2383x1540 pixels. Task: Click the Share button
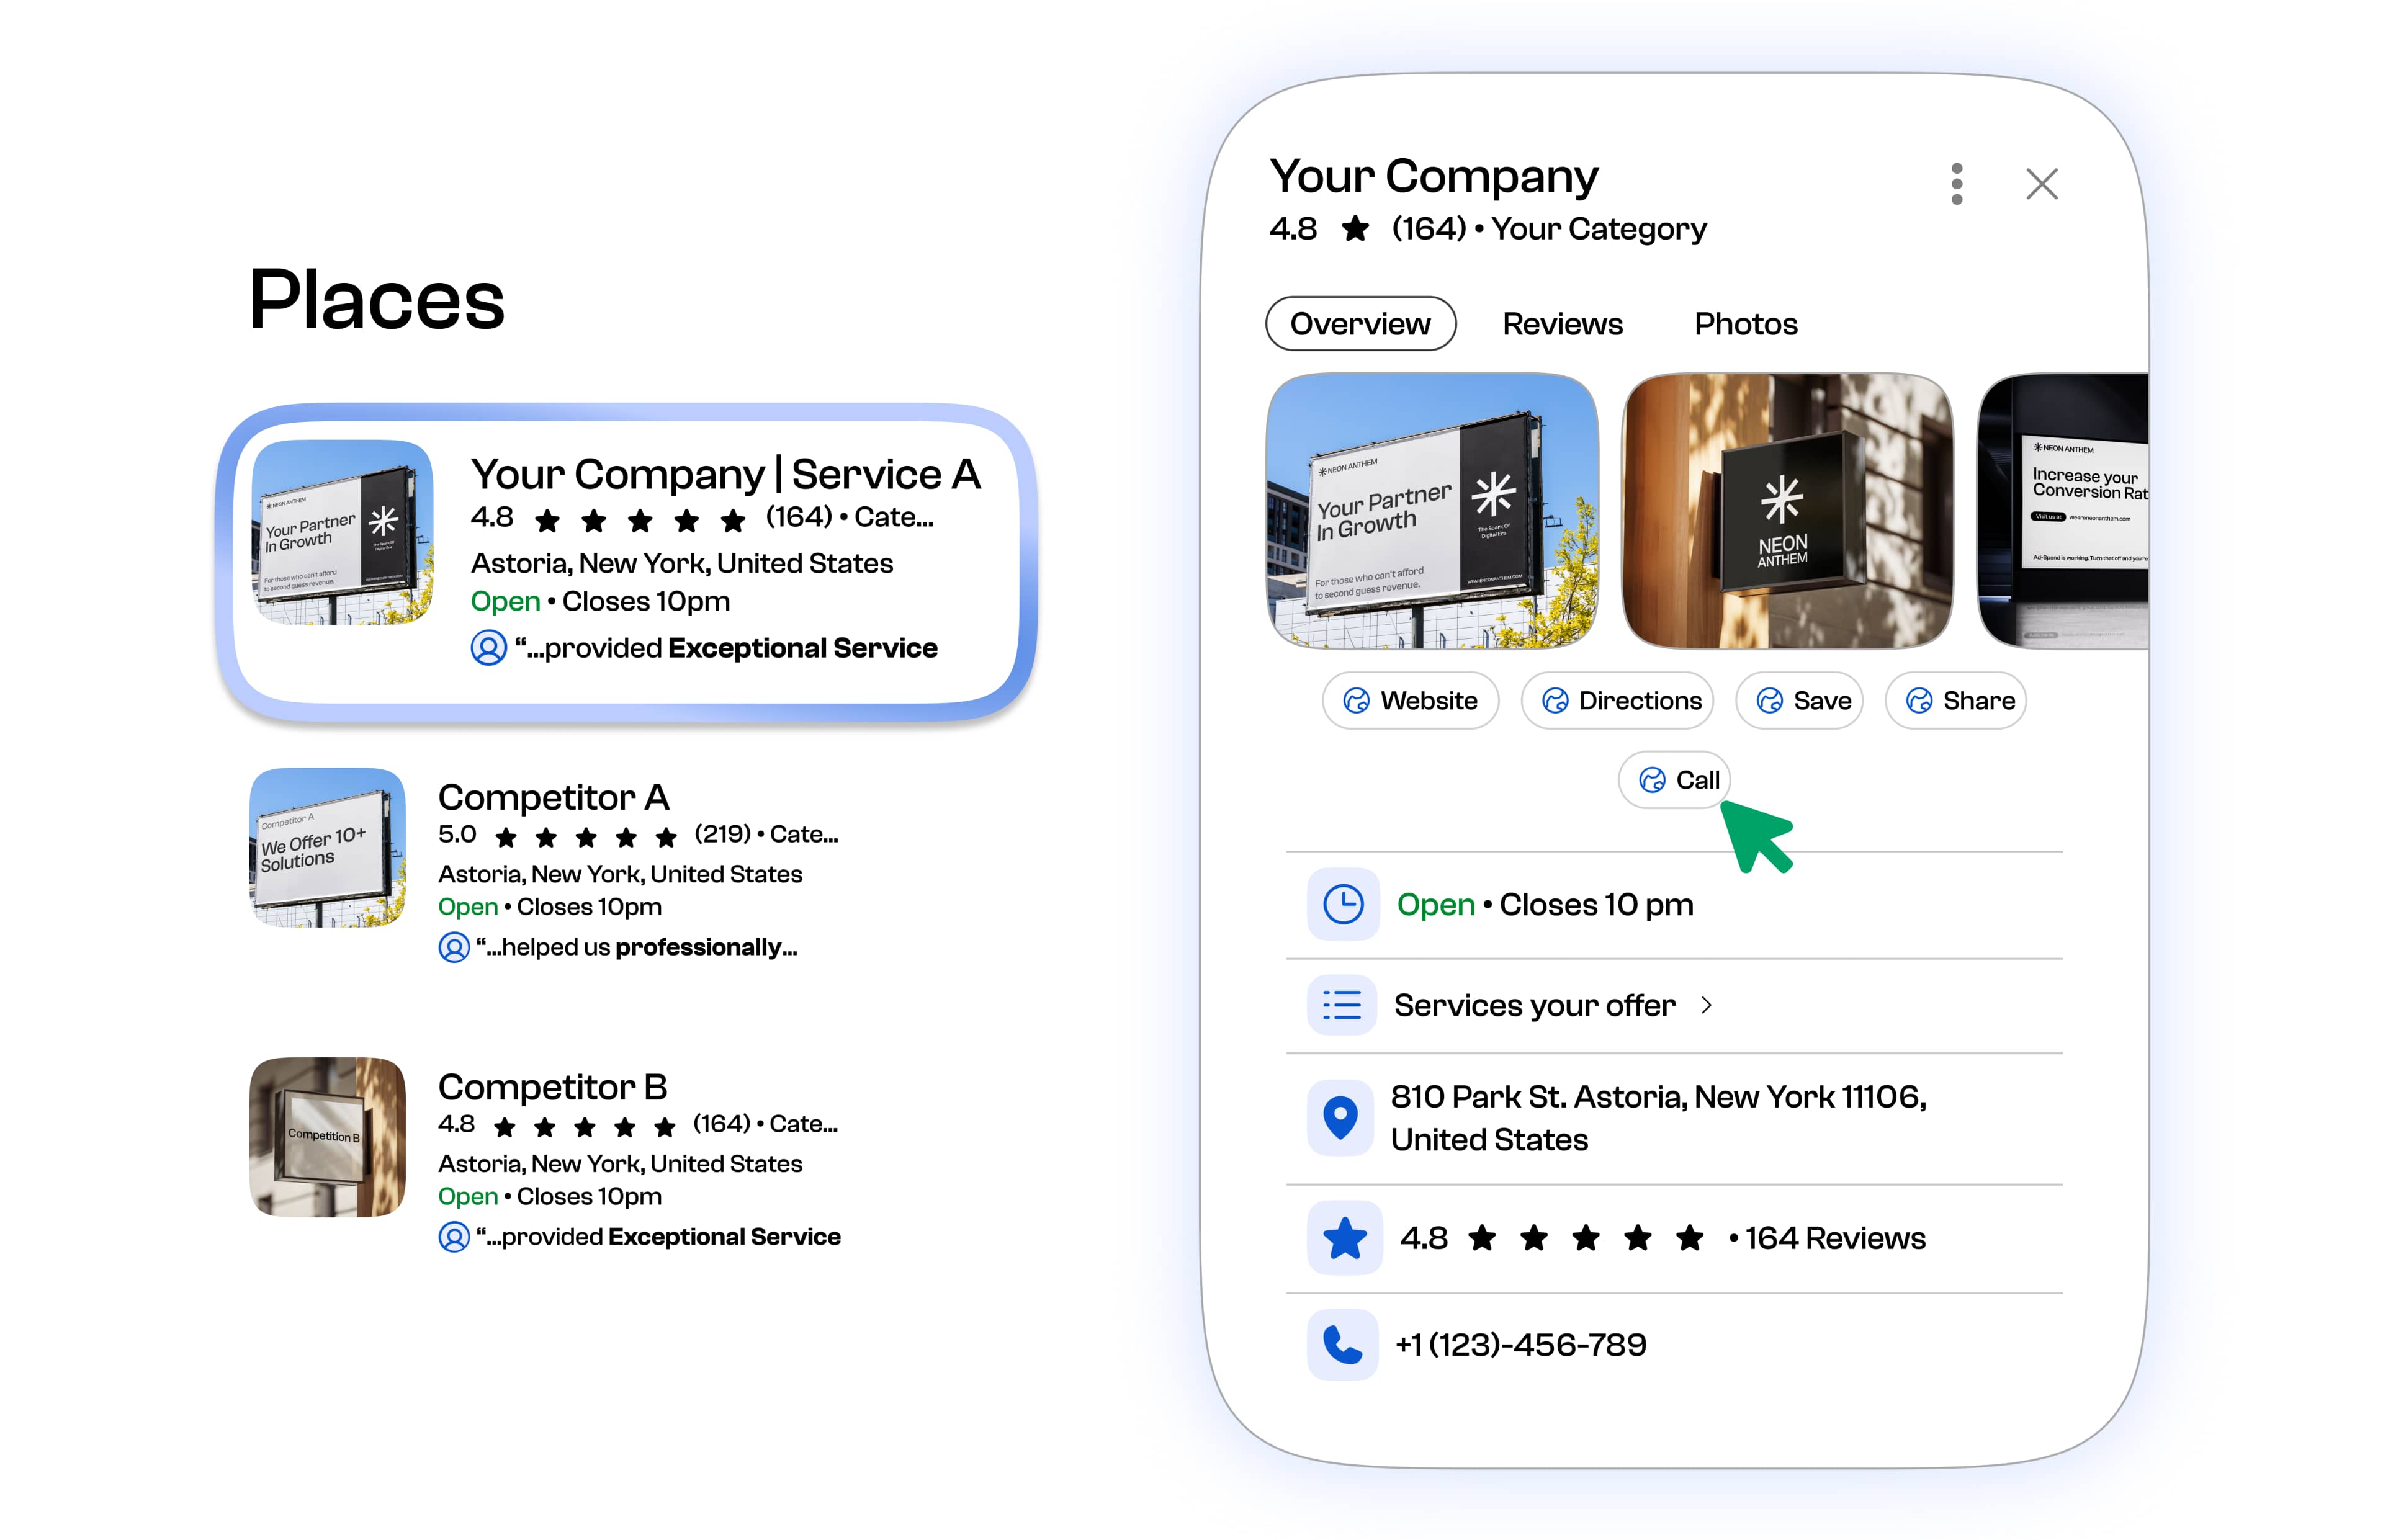[1955, 700]
